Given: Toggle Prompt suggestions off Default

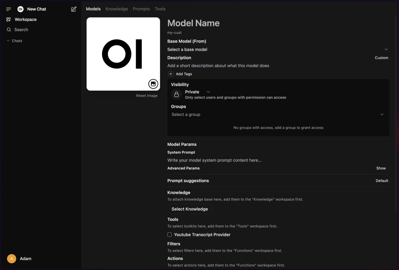Looking at the screenshot, I should 382,181.
